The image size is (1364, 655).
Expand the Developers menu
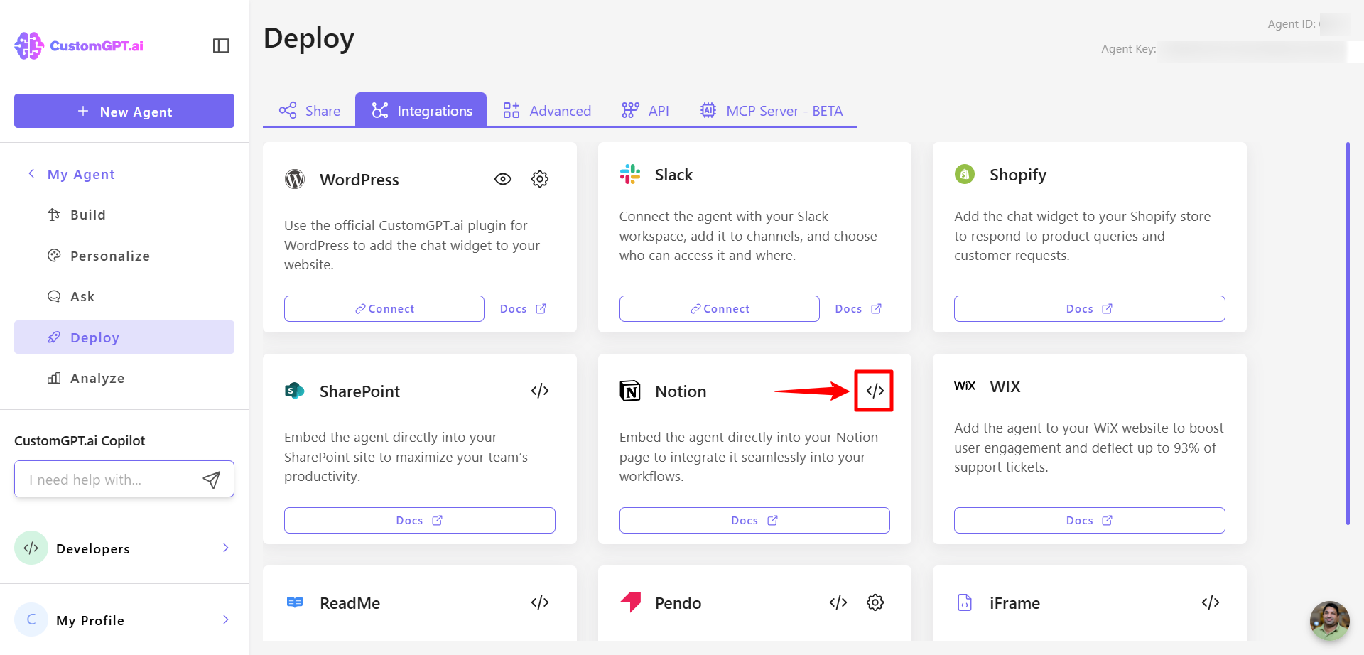pyautogui.click(x=124, y=548)
